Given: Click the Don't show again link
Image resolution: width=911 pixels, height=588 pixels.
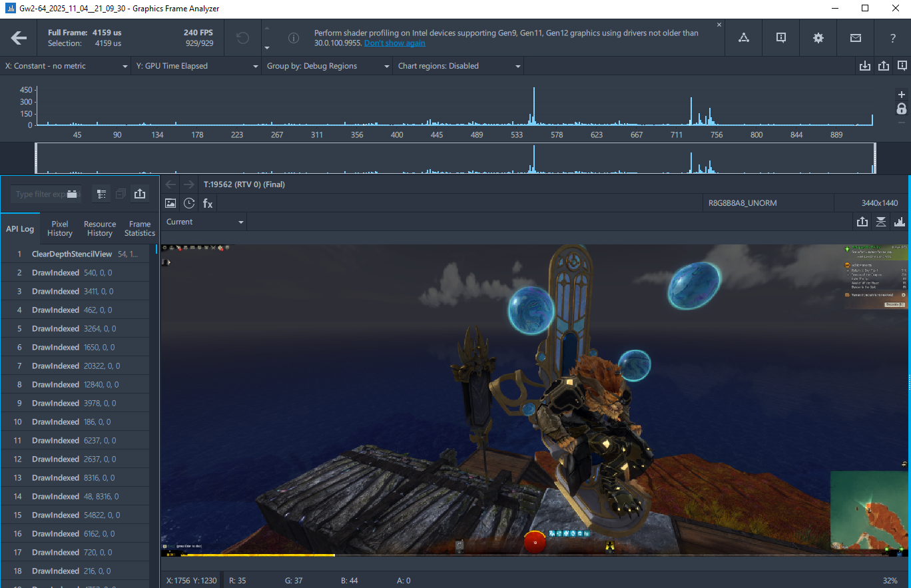Looking at the screenshot, I should 394,43.
